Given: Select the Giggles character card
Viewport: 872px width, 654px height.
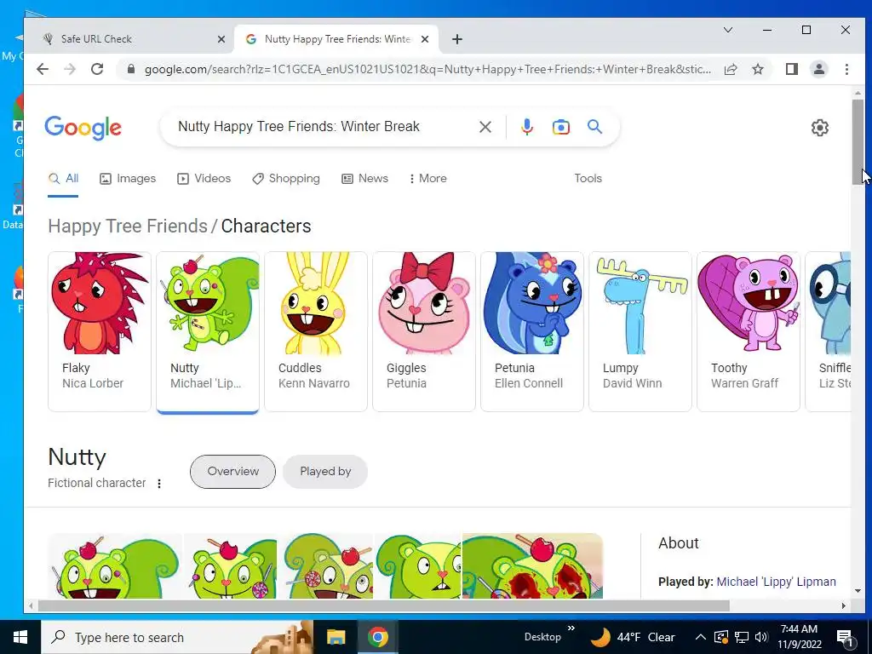Looking at the screenshot, I should tap(424, 331).
